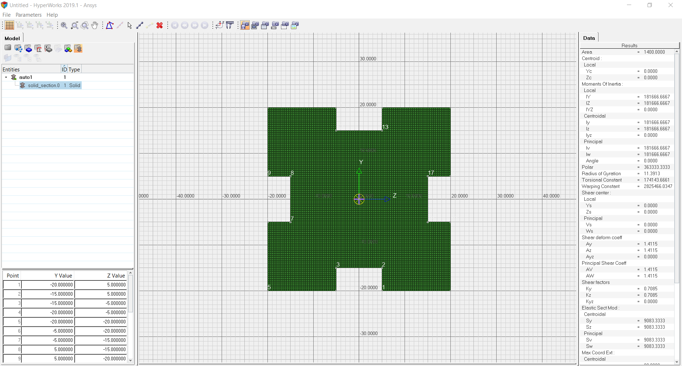Sort by the Entities column header
Viewport: 682px width, 366px height.
(x=31, y=69)
